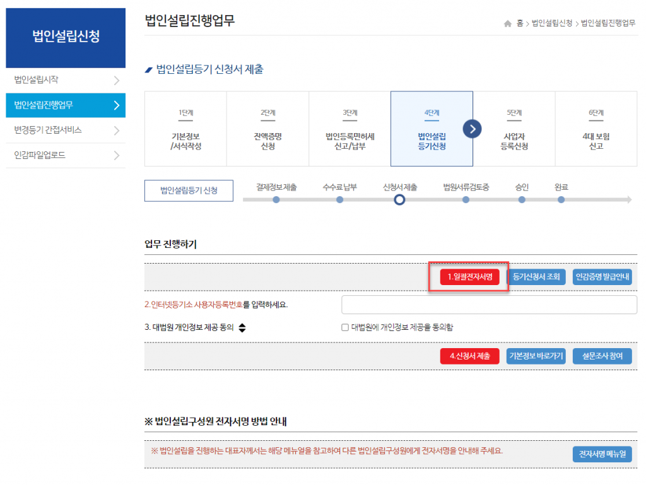
Task: Click 기본정보 바로가기 button
Action: tap(536, 356)
